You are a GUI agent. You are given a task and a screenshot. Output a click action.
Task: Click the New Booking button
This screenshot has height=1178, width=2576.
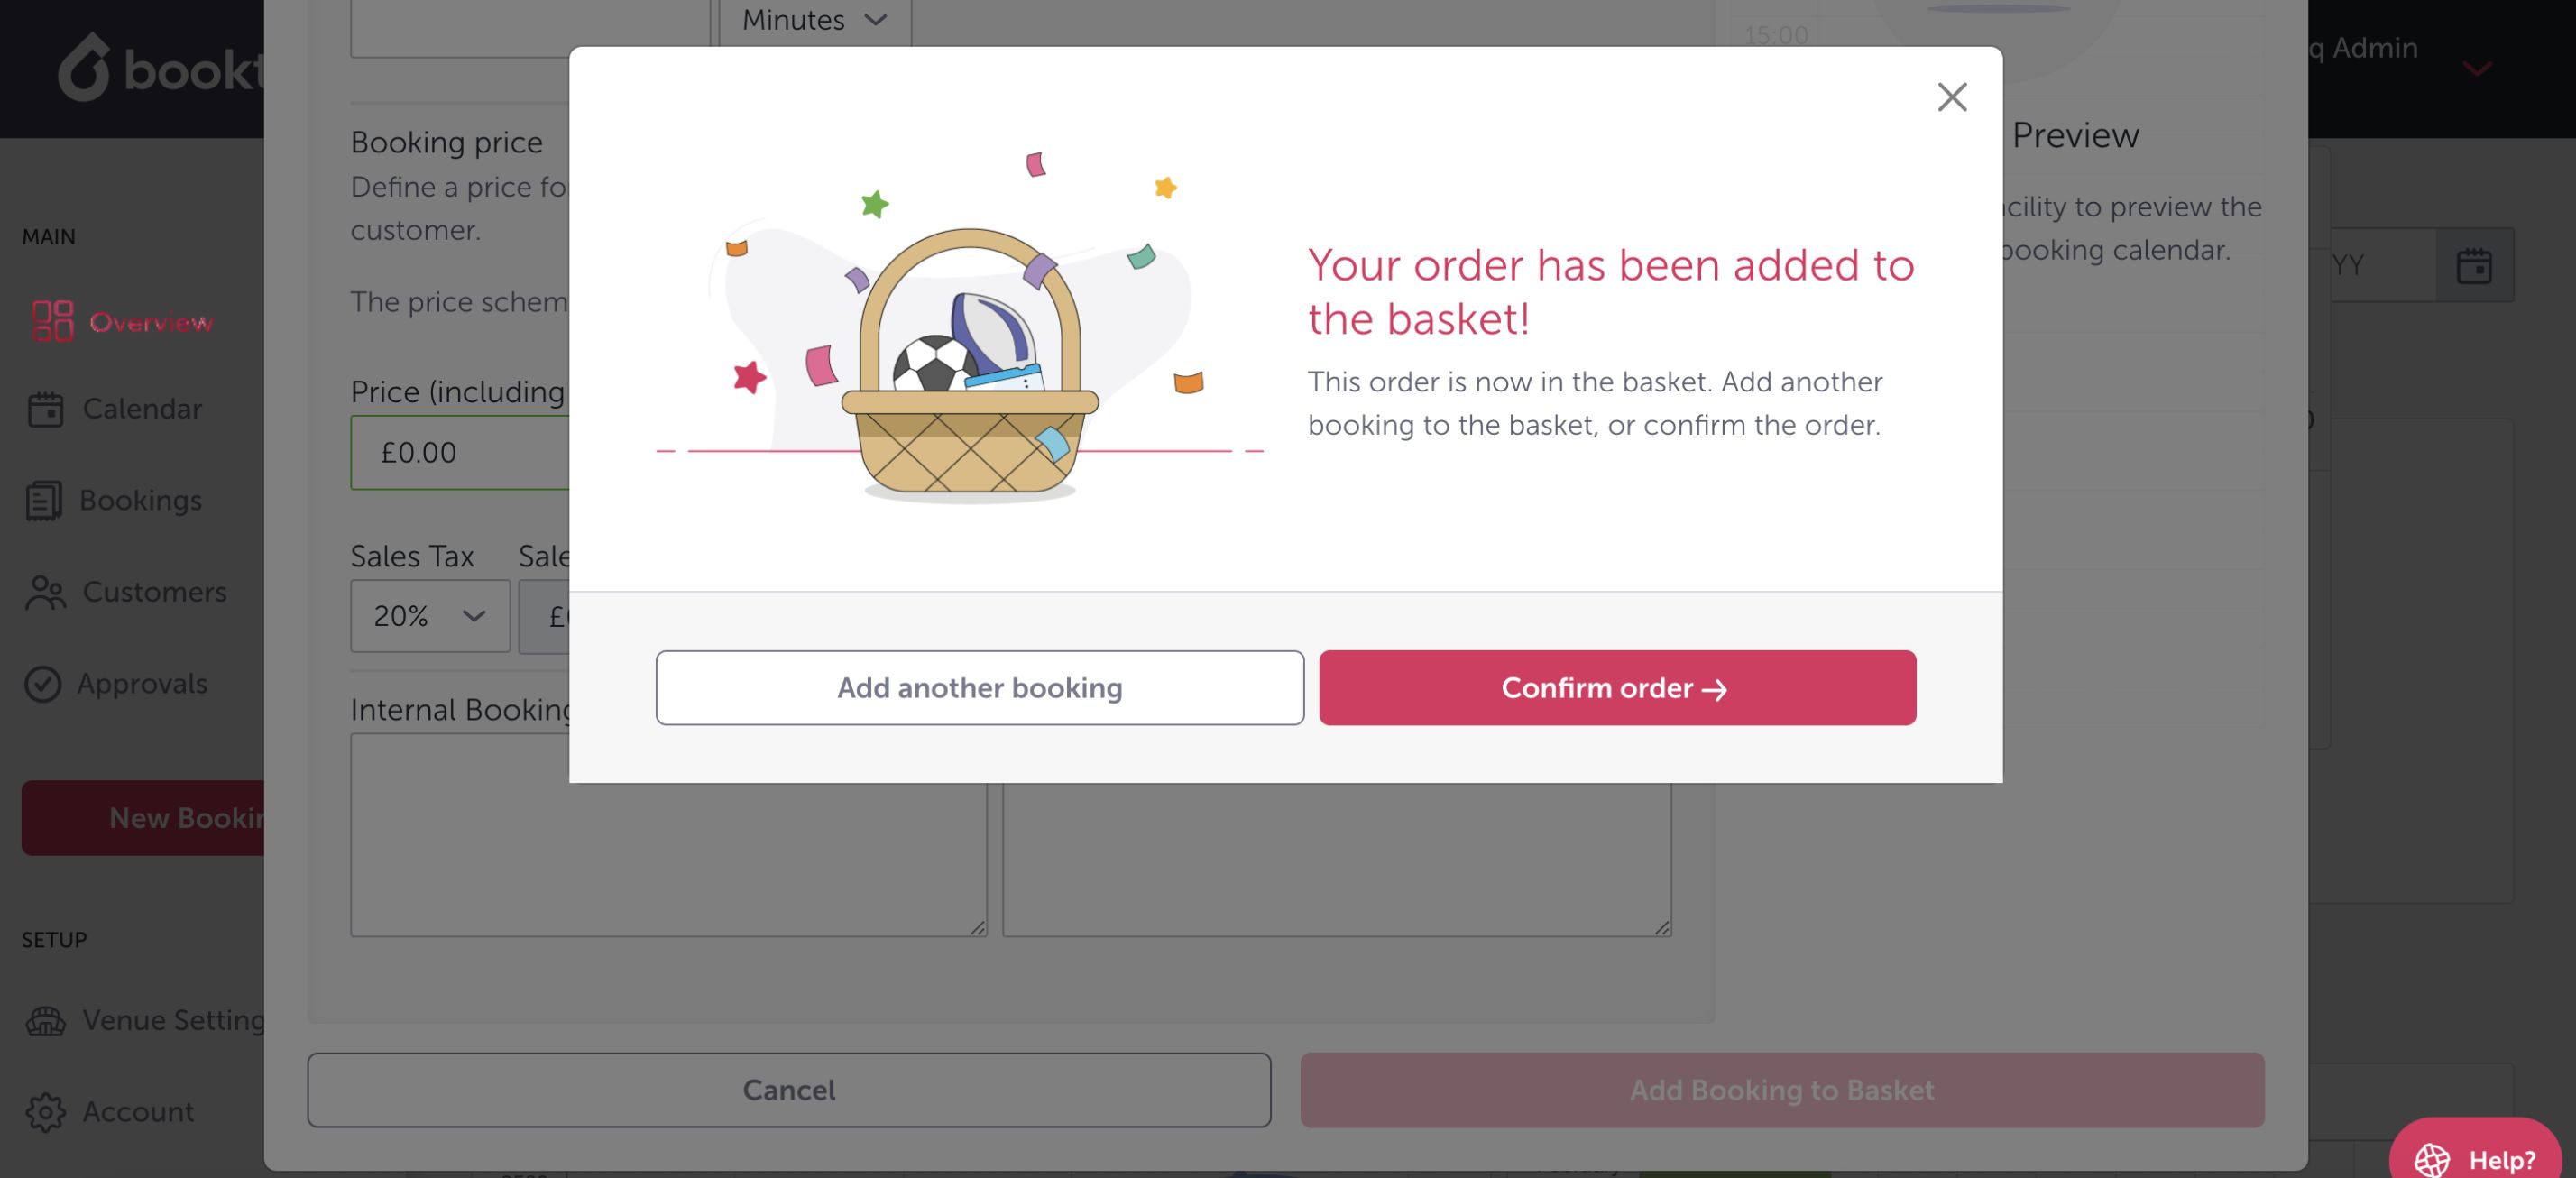[143, 818]
